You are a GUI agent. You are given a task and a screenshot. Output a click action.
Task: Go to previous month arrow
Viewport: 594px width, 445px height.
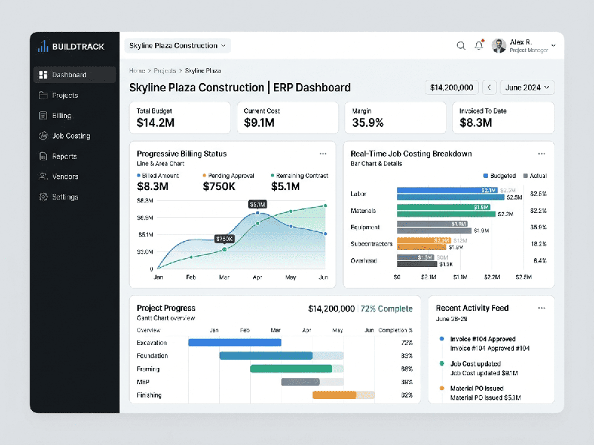click(489, 88)
